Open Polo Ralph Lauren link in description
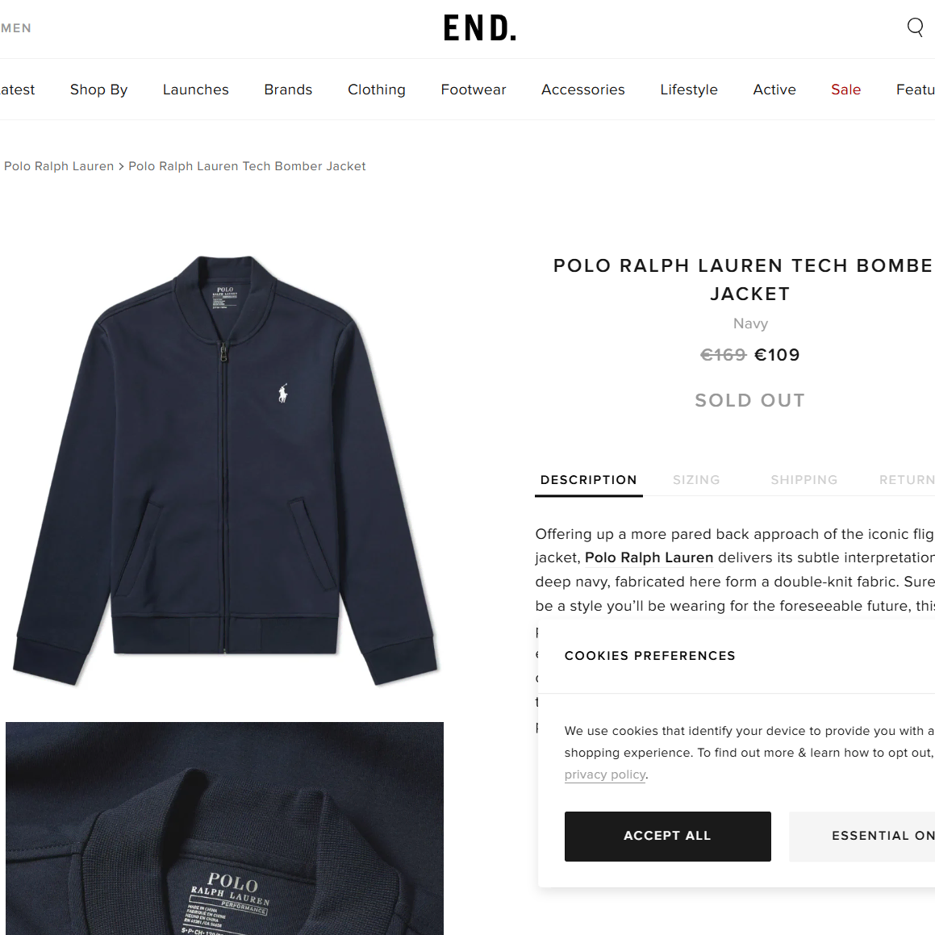Image resolution: width=935 pixels, height=935 pixels. (649, 557)
